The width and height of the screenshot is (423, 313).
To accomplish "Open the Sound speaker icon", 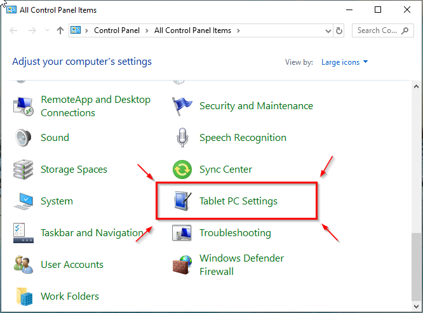I will [x=23, y=138].
